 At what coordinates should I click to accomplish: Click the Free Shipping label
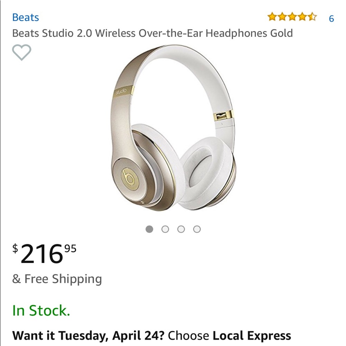click(56, 278)
